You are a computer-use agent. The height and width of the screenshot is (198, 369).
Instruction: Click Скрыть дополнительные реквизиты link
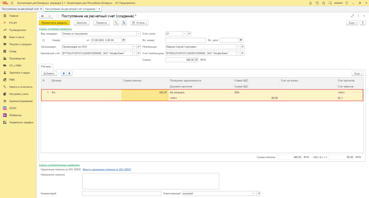point(59,165)
